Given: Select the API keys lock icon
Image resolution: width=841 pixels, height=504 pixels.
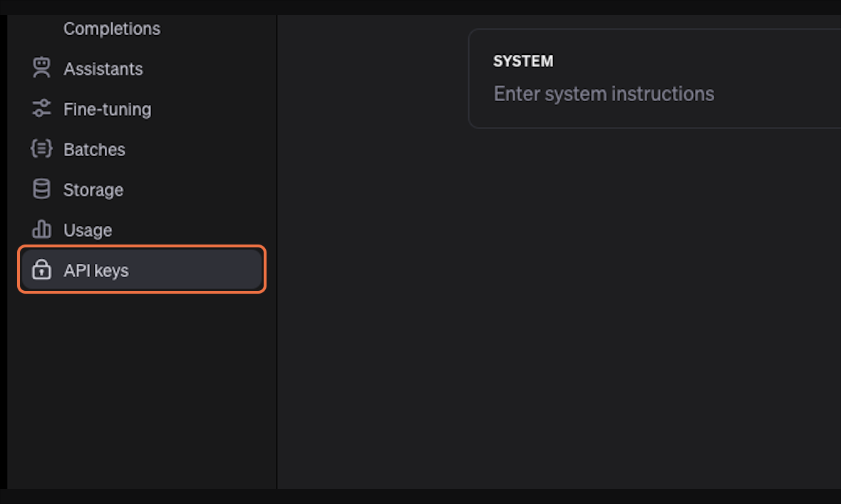Looking at the screenshot, I should click(x=41, y=269).
